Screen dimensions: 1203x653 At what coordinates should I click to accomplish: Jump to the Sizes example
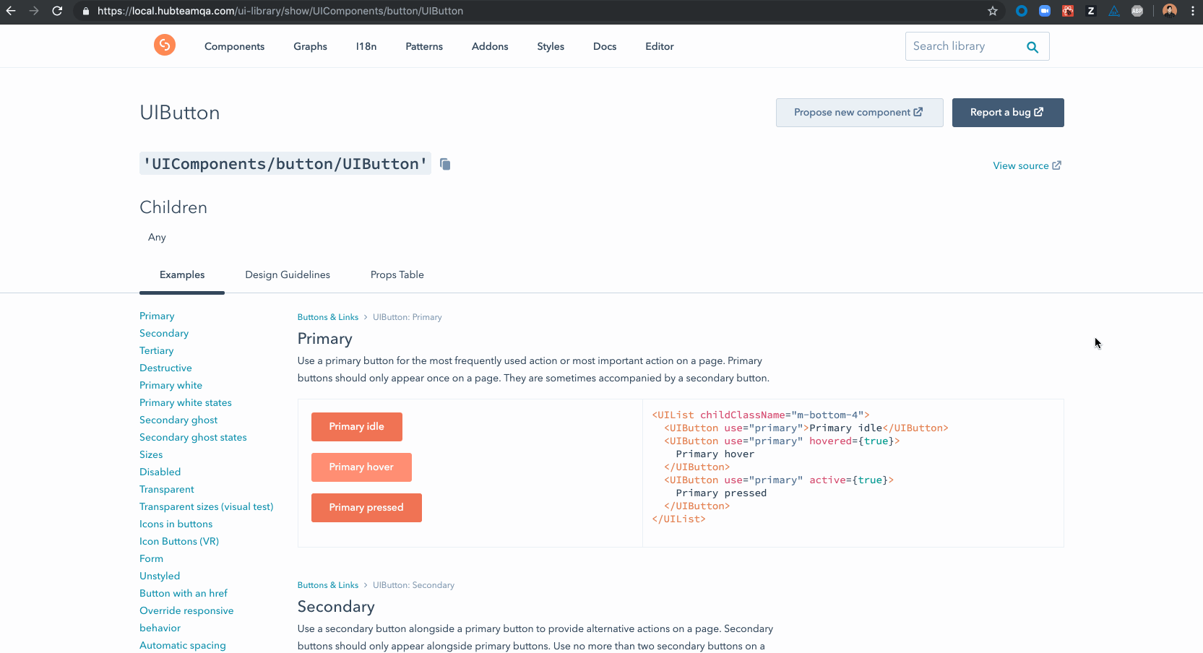click(x=151, y=454)
